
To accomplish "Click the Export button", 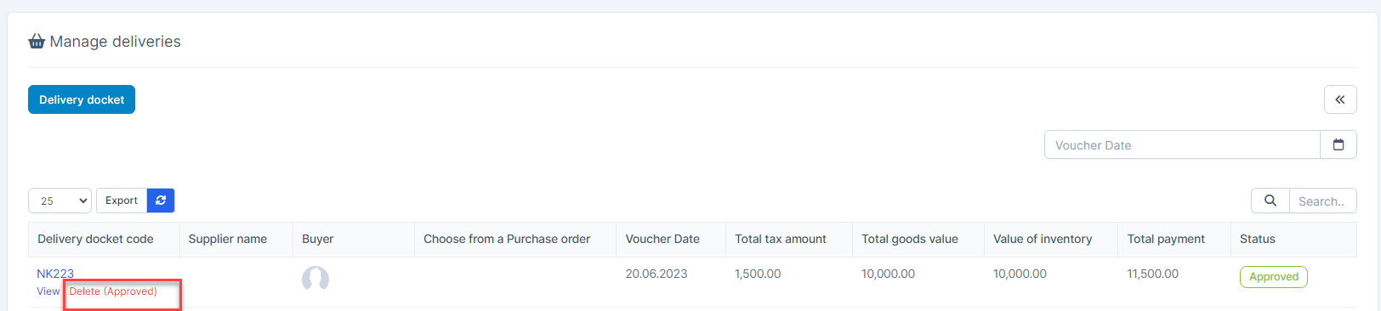I will 122,201.
